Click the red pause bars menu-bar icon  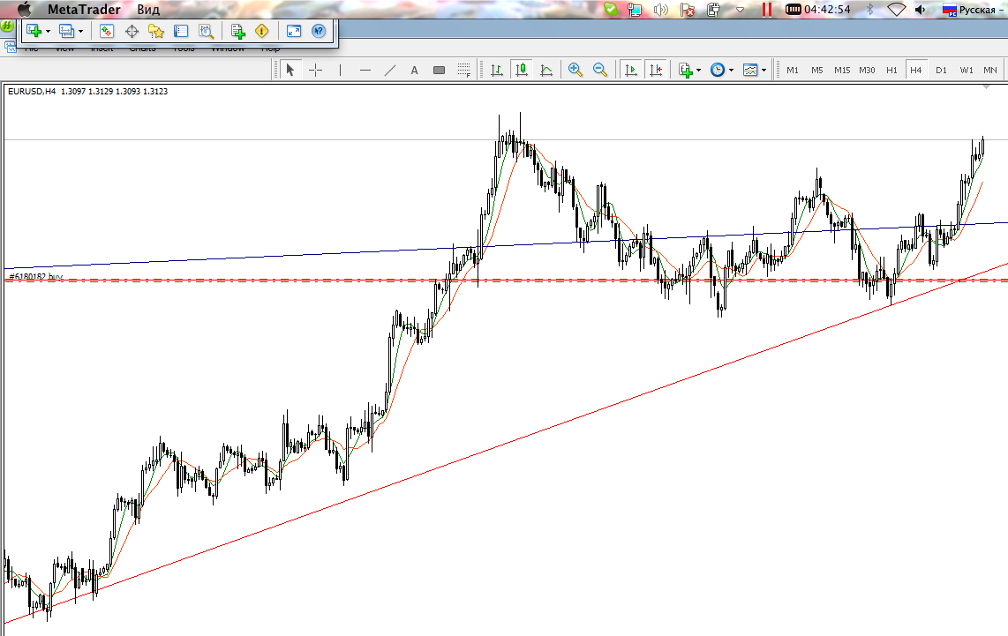point(766,9)
